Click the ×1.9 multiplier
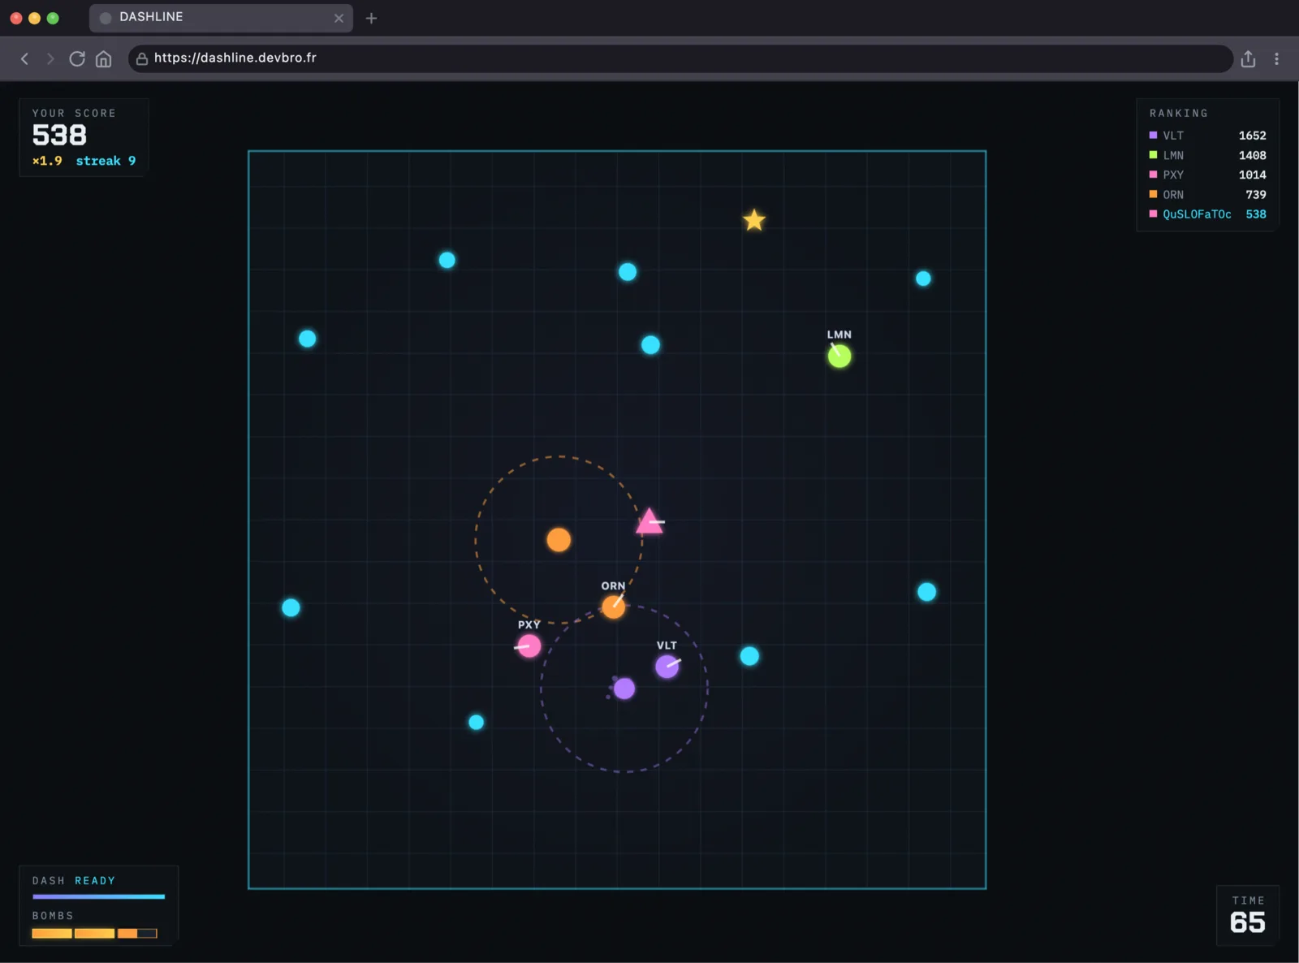This screenshot has height=963, width=1299. (47, 161)
